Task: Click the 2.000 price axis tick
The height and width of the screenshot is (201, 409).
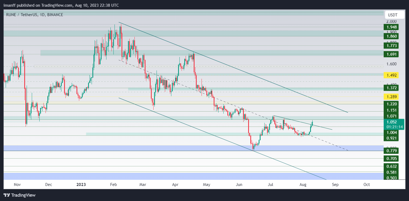Action: click(391, 21)
